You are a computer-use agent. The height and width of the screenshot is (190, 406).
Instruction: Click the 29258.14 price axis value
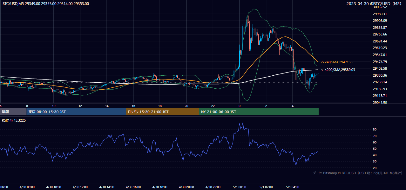point(380,82)
